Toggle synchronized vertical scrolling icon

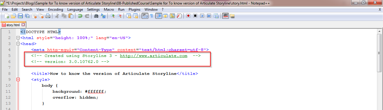tap(129, 16)
